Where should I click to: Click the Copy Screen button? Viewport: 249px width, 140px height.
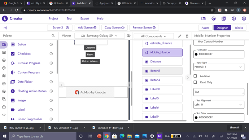[x=114, y=28]
